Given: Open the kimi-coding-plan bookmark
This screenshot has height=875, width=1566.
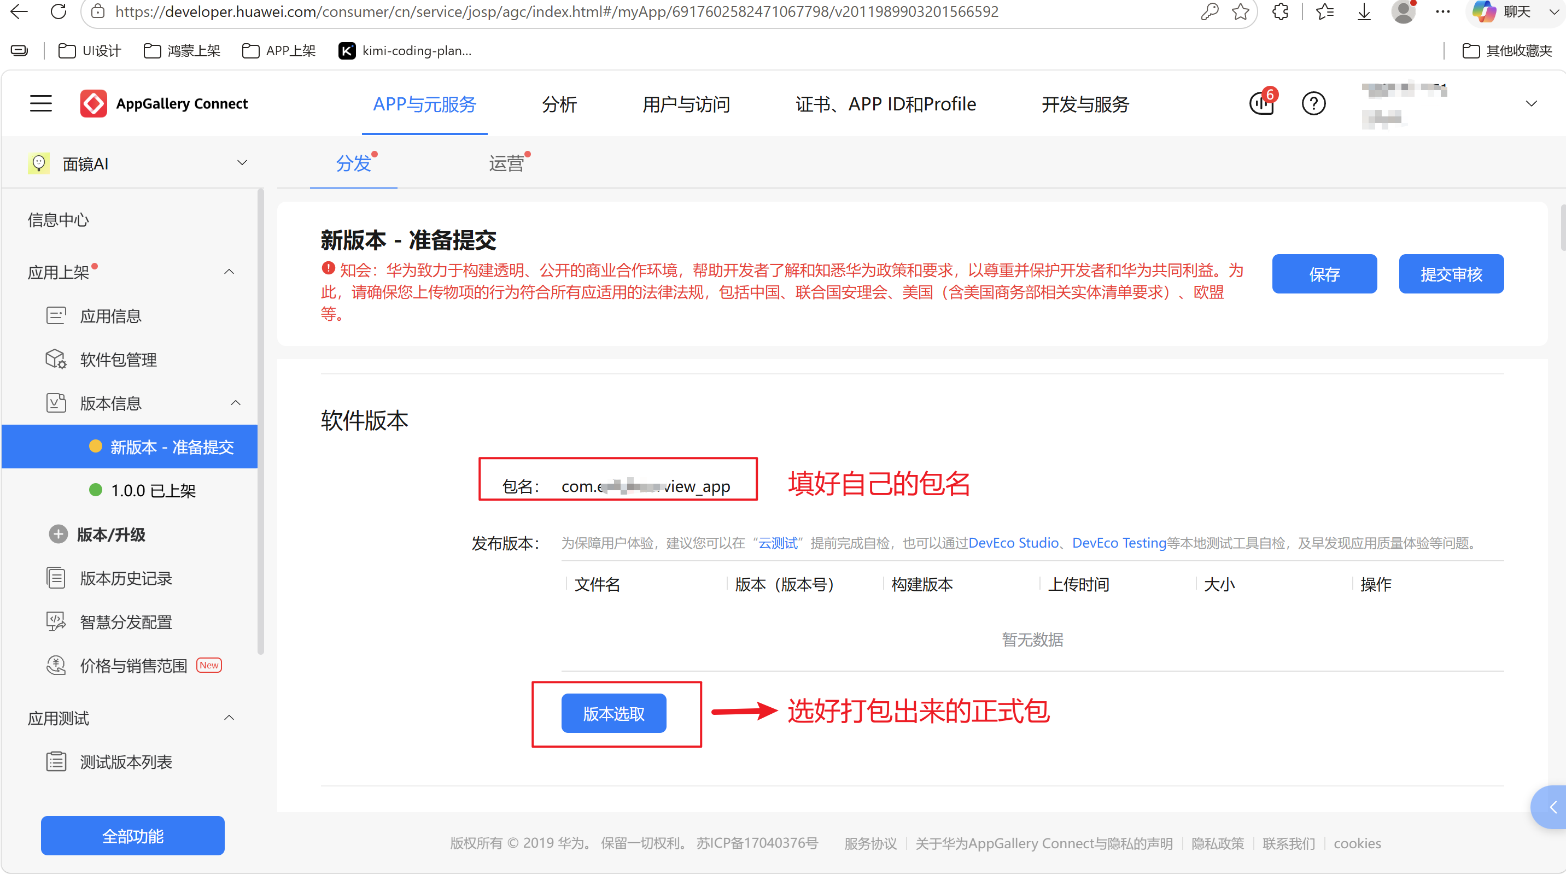Looking at the screenshot, I should pos(405,50).
